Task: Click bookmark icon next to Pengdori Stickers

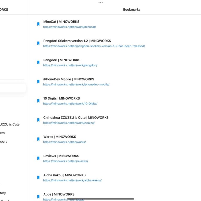Action: [x=38, y=43]
